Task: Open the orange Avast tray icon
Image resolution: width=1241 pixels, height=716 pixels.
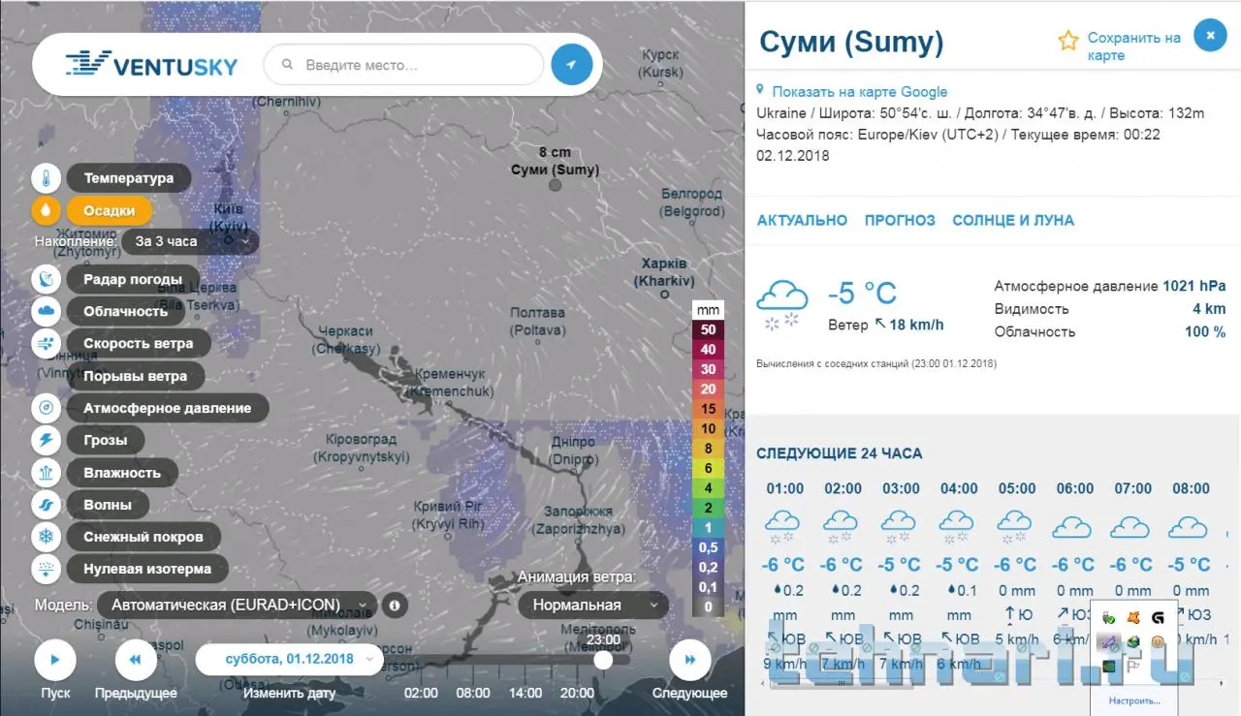Action: tap(1132, 617)
